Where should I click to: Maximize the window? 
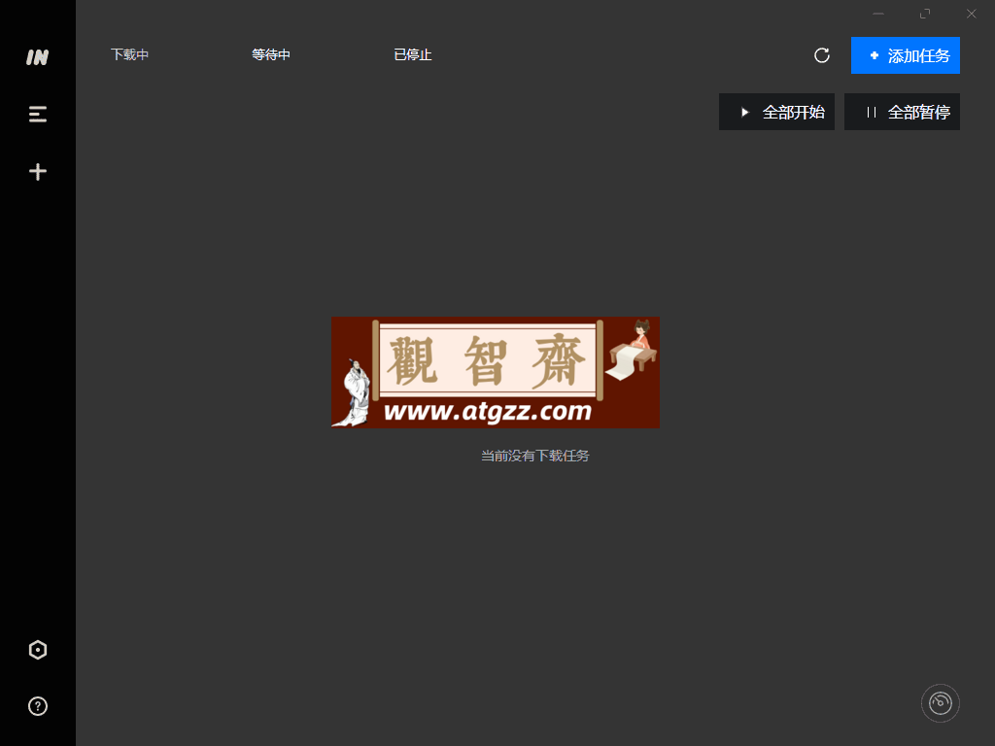(925, 14)
